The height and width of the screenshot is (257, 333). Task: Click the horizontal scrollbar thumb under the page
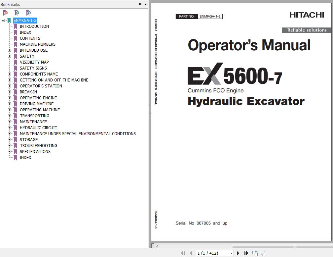coord(282,246)
